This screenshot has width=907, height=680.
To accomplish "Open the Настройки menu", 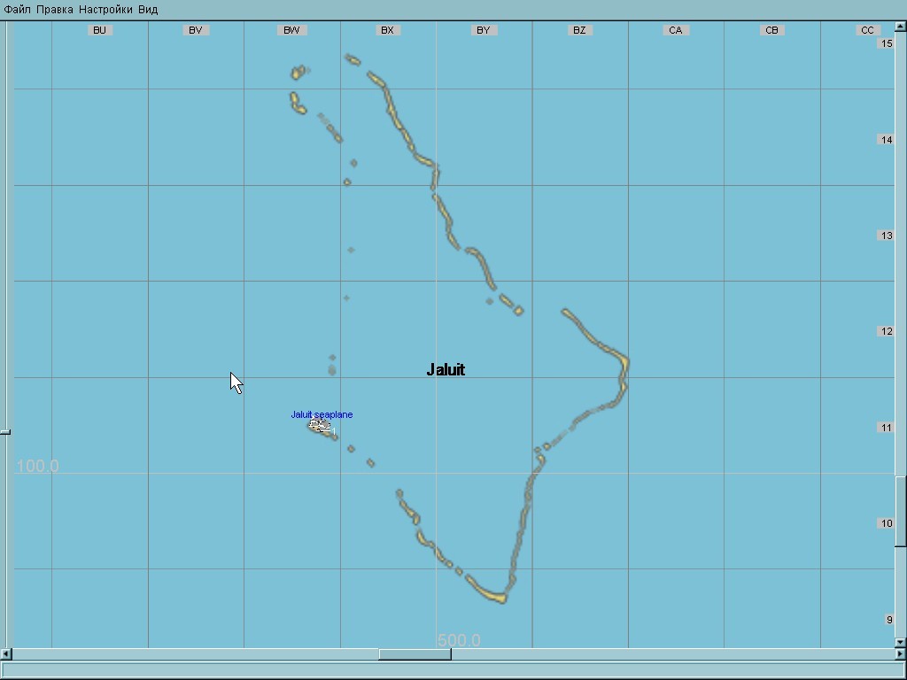I will (x=105, y=10).
